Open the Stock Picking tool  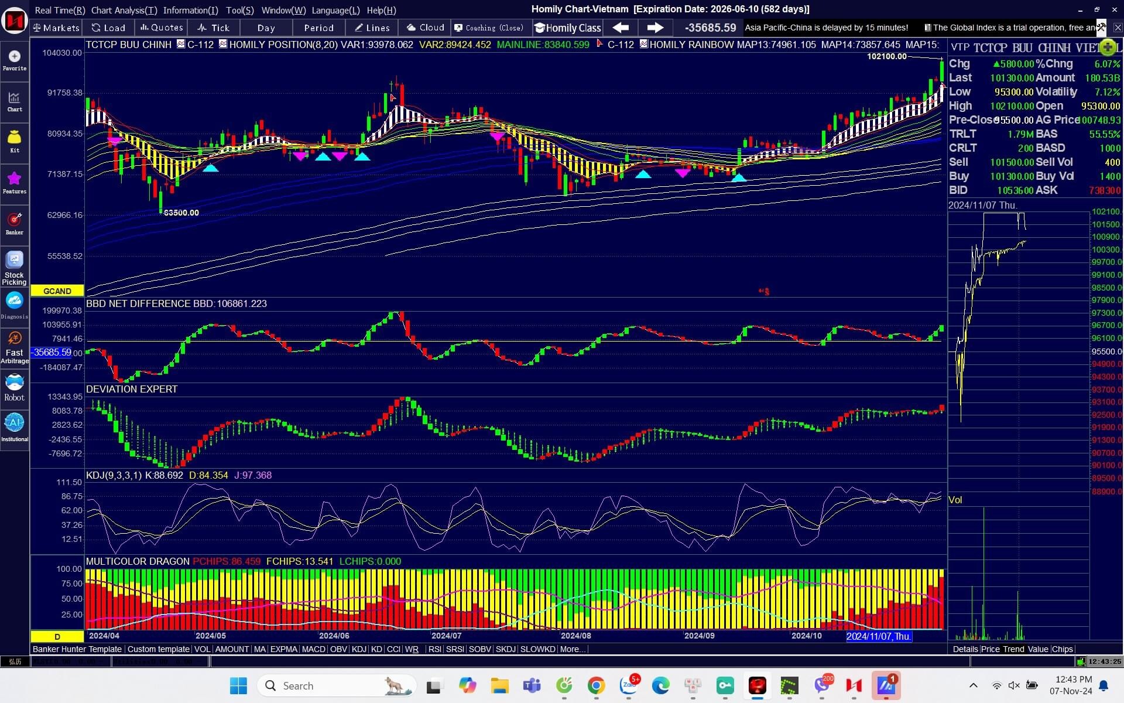click(x=14, y=268)
